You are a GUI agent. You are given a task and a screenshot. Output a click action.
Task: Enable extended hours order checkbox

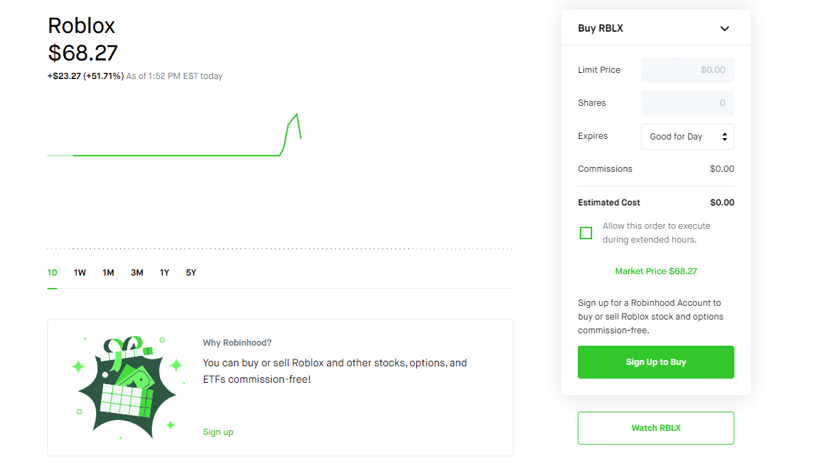586,233
